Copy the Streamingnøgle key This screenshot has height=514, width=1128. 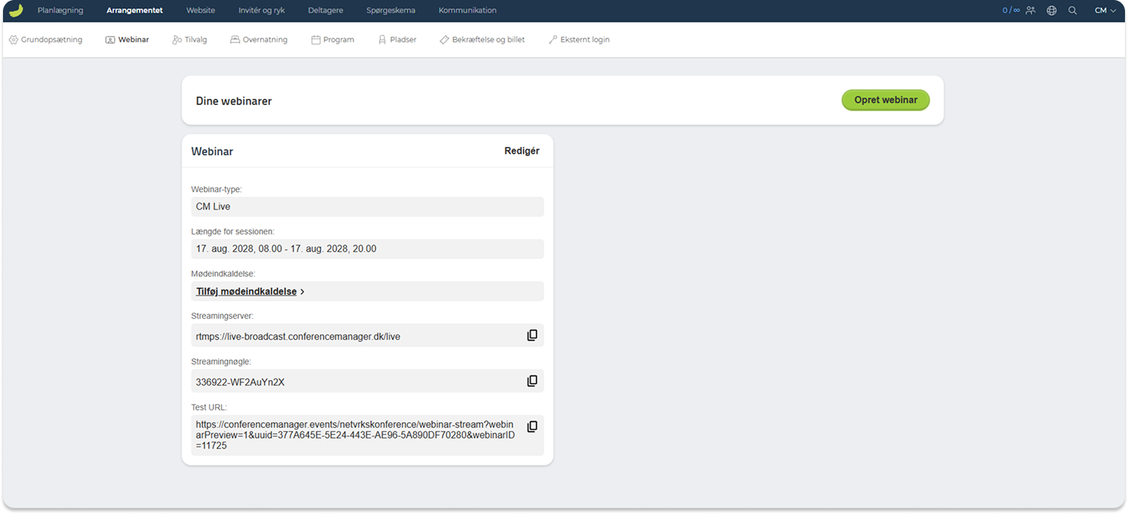(x=532, y=381)
